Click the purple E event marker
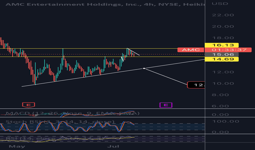The width and height of the screenshot is (255, 150). click(166, 105)
